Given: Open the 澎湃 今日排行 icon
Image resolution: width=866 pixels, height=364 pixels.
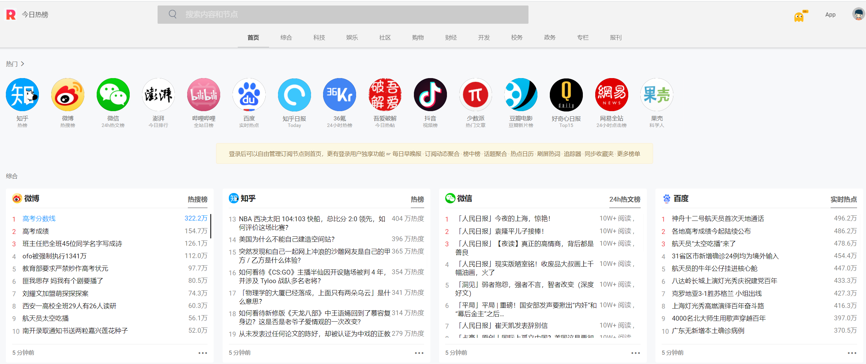Looking at the screenshot, I should tap(158, 95).
